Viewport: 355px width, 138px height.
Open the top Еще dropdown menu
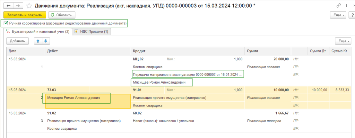pyautogui.click(x=339, y=15)
